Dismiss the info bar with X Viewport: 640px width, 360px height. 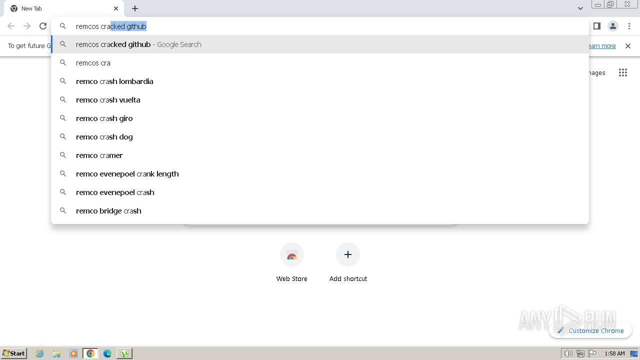click(628, 46)
